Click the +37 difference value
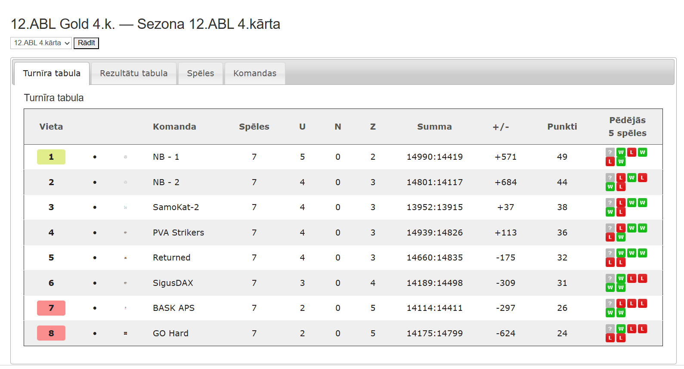The width and height of the screenshot is (684, 369). [505, 208]
